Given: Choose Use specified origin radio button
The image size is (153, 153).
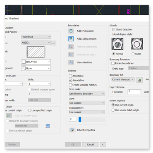Looking at the screenshot, I should click(x=29, y=110).
